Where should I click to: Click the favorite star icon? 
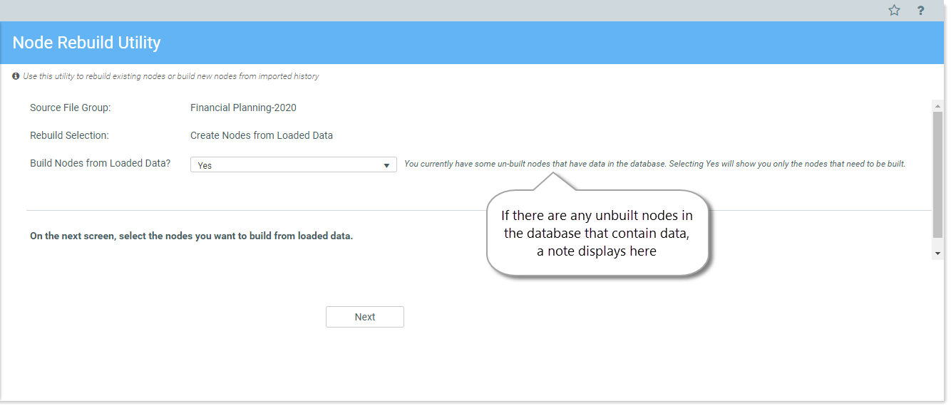[x=894, y=10]
